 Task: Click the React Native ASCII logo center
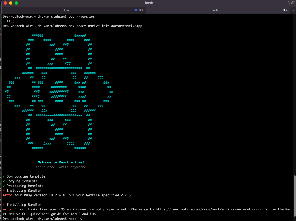pos(59,92)
